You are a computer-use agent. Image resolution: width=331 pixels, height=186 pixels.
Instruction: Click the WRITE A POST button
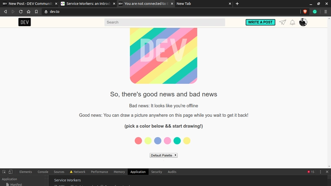pyautogui.click(x=260, y=22)
